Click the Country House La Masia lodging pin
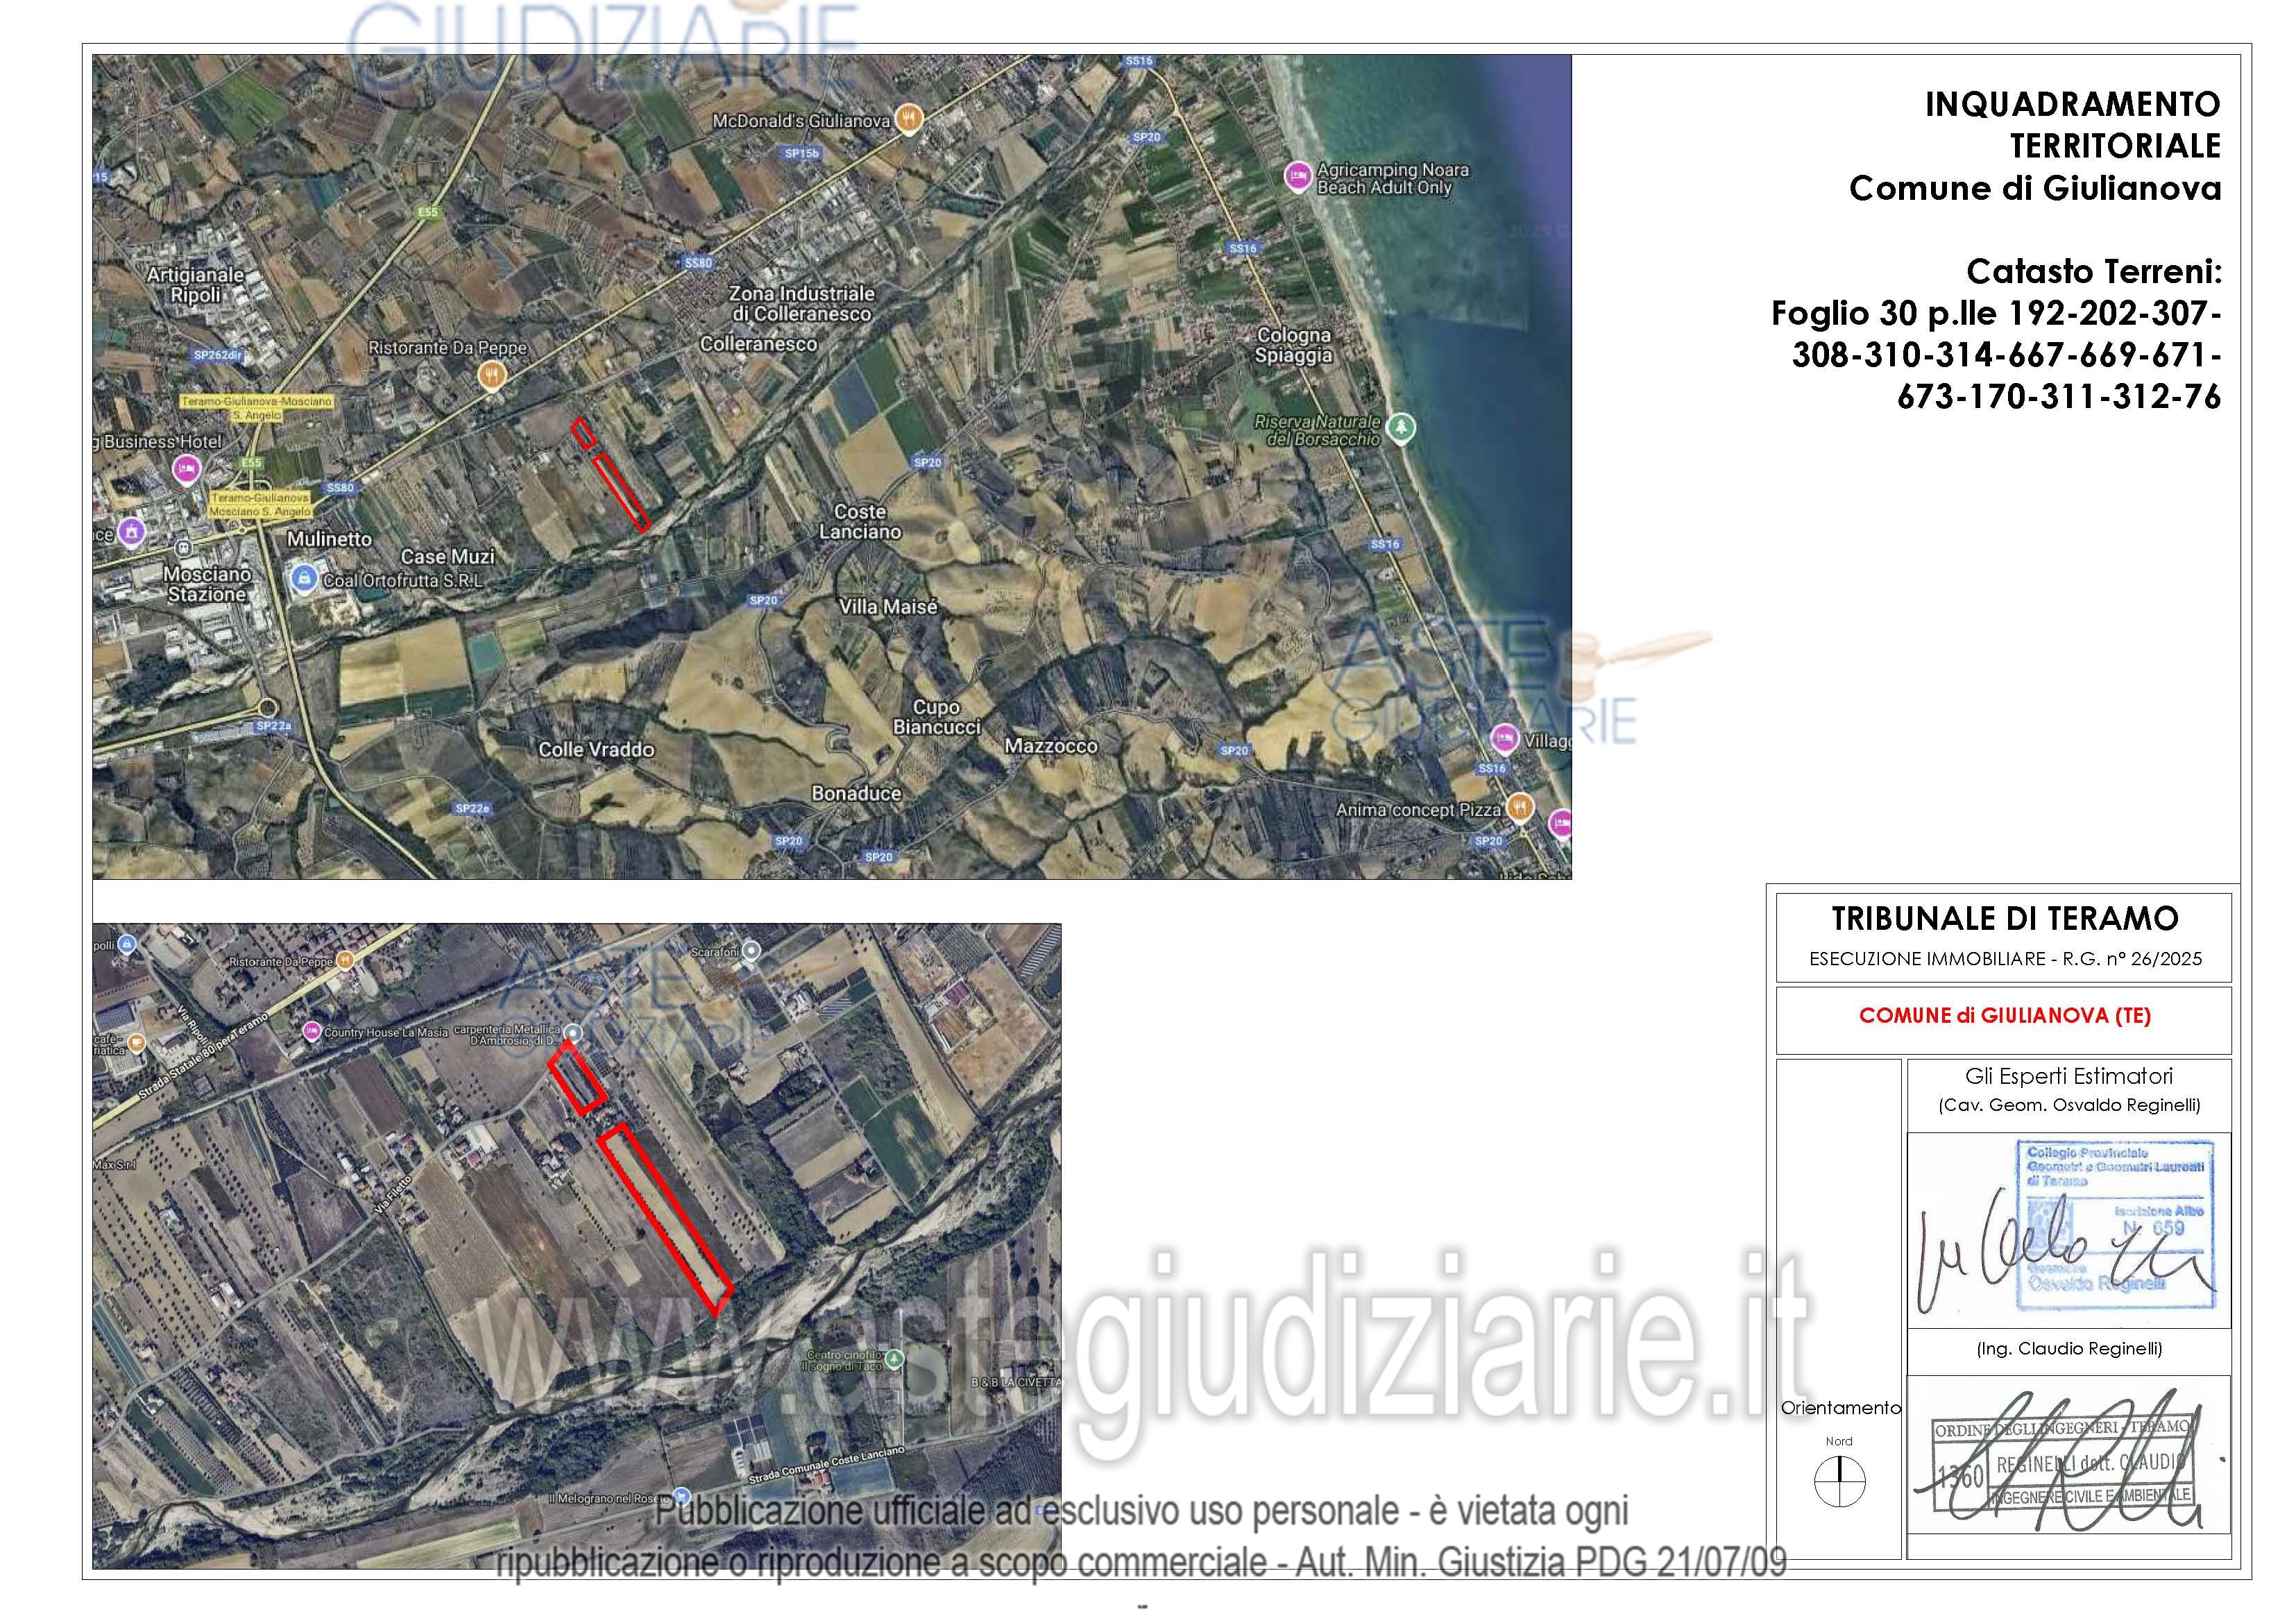The width and height of the screenshot is (2296, 1623). (311, 1030)
